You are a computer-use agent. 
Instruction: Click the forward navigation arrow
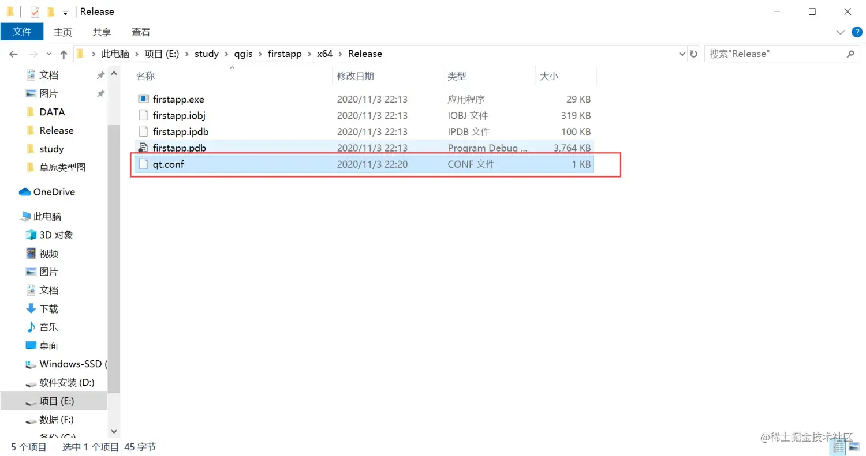tap(34, 54)
